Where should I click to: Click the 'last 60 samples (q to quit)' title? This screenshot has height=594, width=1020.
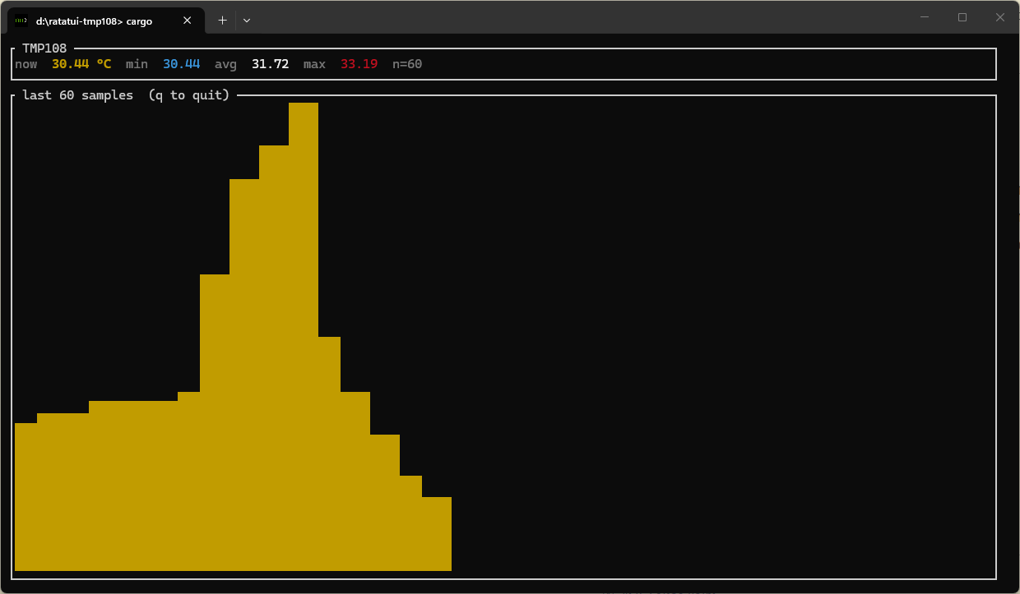[126, 95]
